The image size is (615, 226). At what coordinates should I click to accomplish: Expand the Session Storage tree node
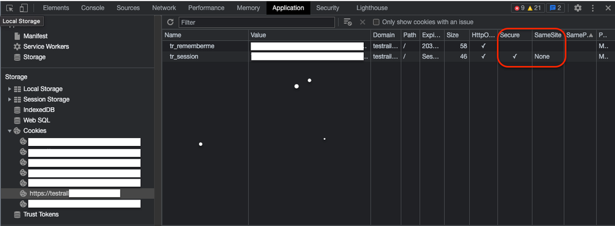(10, 100)
